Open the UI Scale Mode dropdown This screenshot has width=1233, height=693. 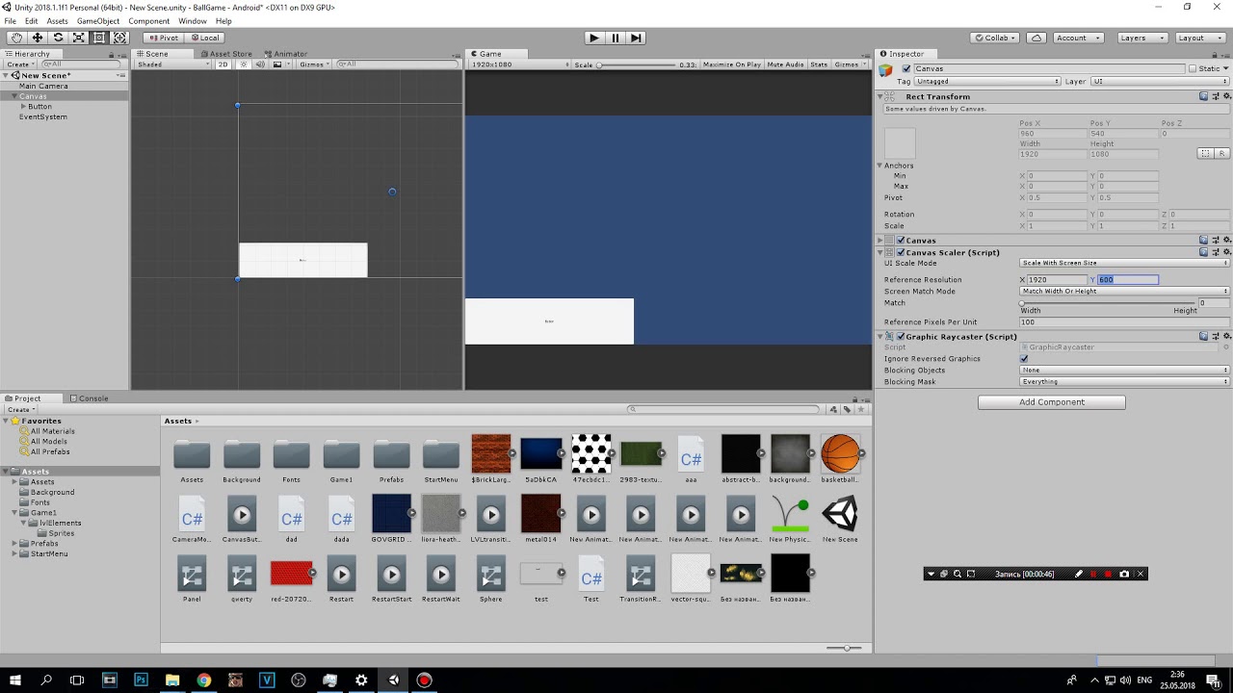[1122, 263]
